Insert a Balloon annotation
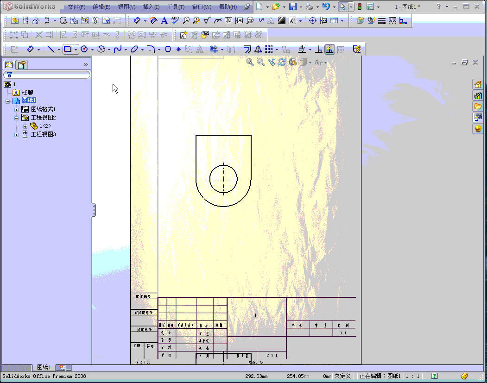487x383 pixels. (186, 20)
